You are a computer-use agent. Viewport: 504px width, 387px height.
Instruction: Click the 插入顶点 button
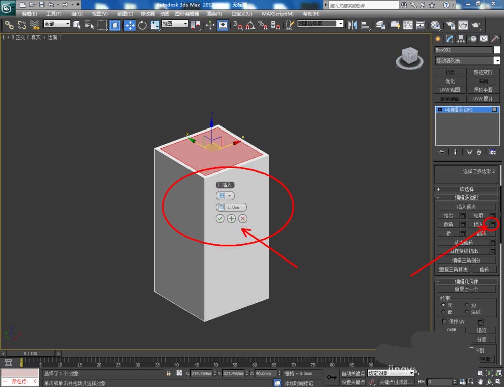pyautogui.click(x=466, y=207)
